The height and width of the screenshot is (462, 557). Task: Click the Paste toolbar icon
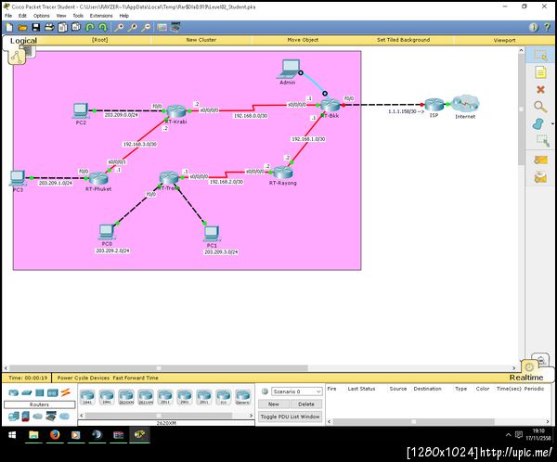click(x=76, y=27)
